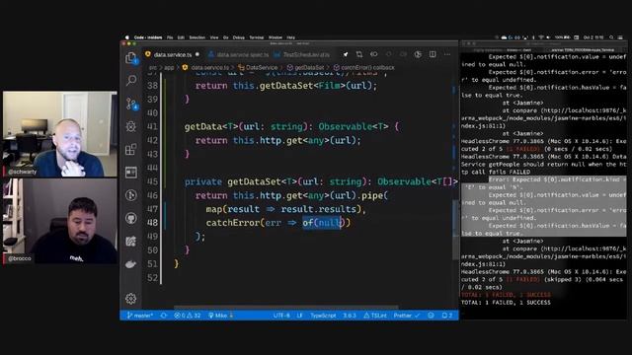632x355 pixels.
Task: Click the date and time in menu bar
Action: tap(593, 37)
